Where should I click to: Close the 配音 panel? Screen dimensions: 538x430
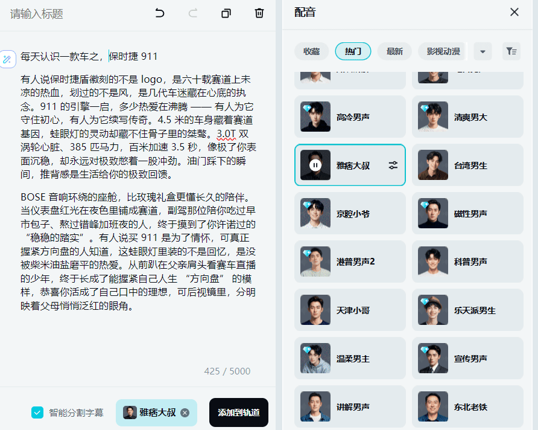click(514, 12)
